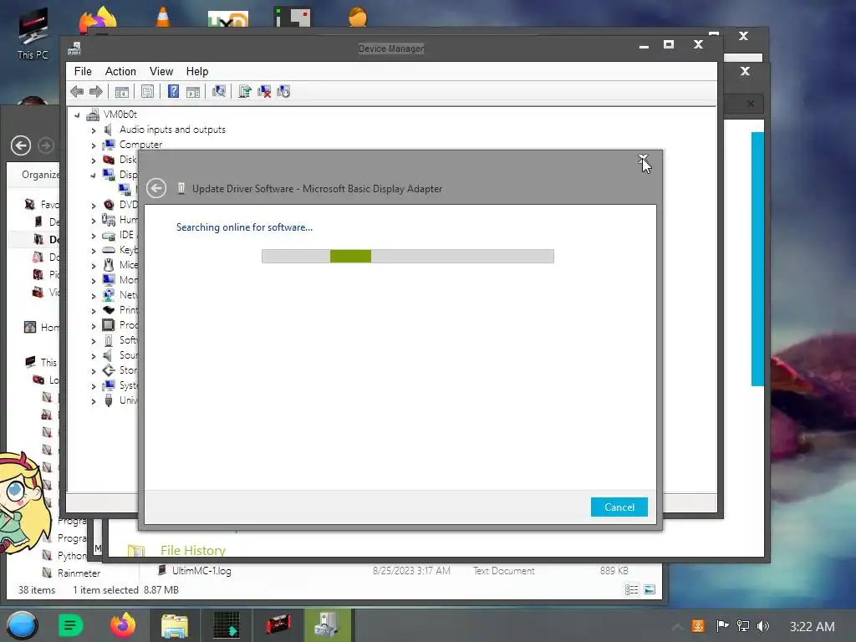
Task: Toggle the show/hide action pane icon
Action: click(x=193, y=92)
